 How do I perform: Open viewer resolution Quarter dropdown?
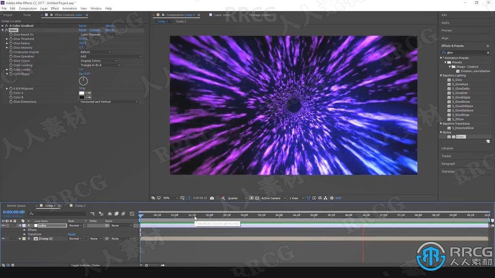click(237, 198)
